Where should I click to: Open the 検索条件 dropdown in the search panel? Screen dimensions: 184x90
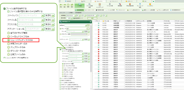pyautogui.click(x=75, y=25)
